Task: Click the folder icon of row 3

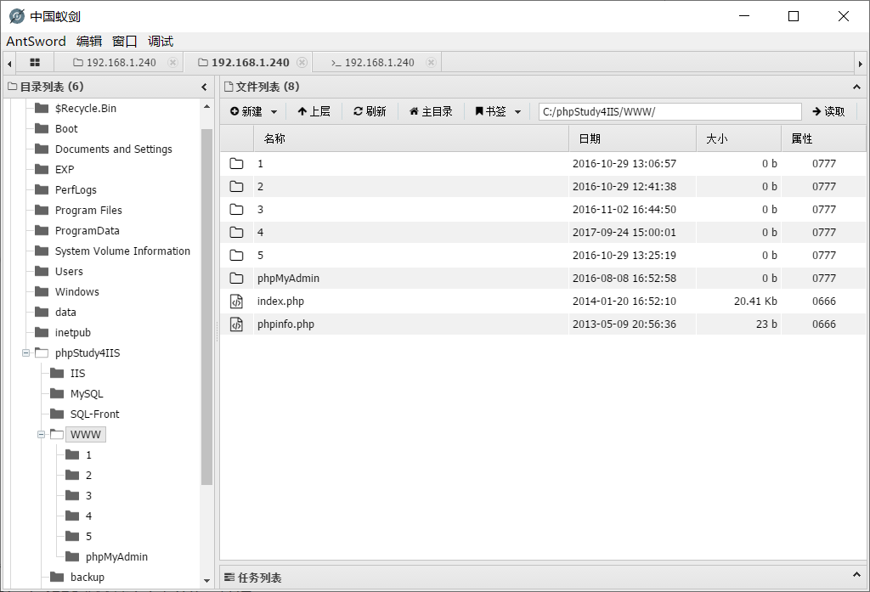Action: click(236, 209)
